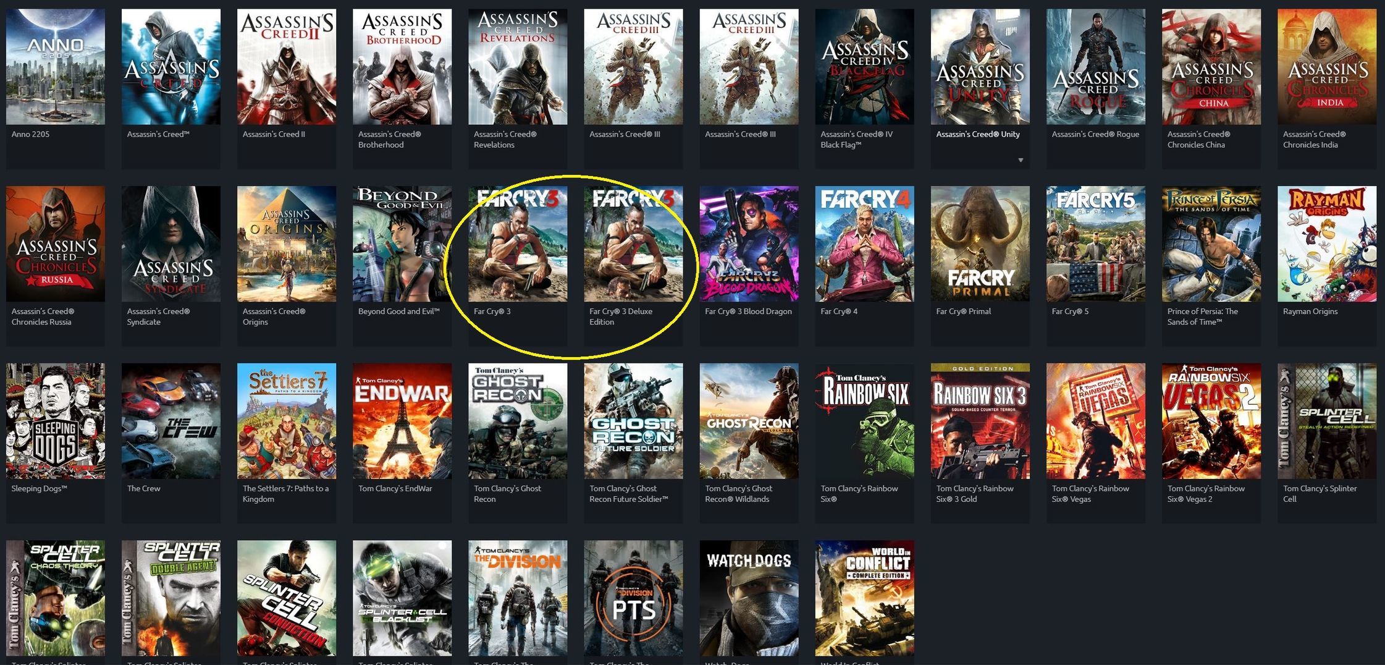Select the Far Cry 4 cover
The width and height of the screenshot is (1385, 665).
click(x=865, y=244)
